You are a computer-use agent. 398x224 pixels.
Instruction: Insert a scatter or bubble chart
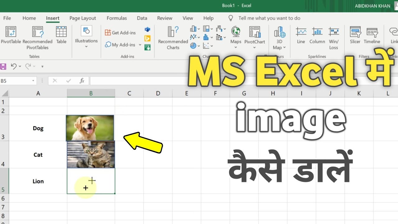[x=206, y=46]
